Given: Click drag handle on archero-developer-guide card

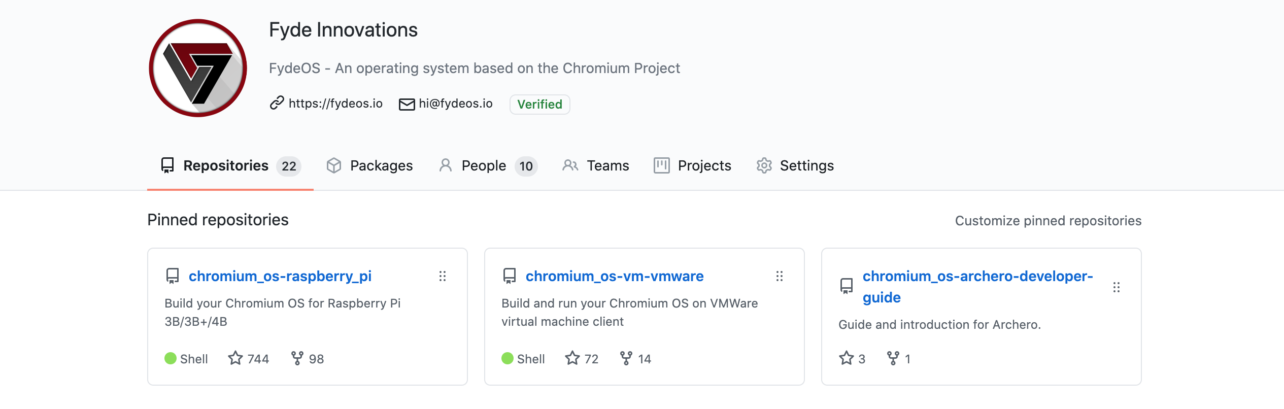Looking at the screenshot, I should coord(1117,287).
